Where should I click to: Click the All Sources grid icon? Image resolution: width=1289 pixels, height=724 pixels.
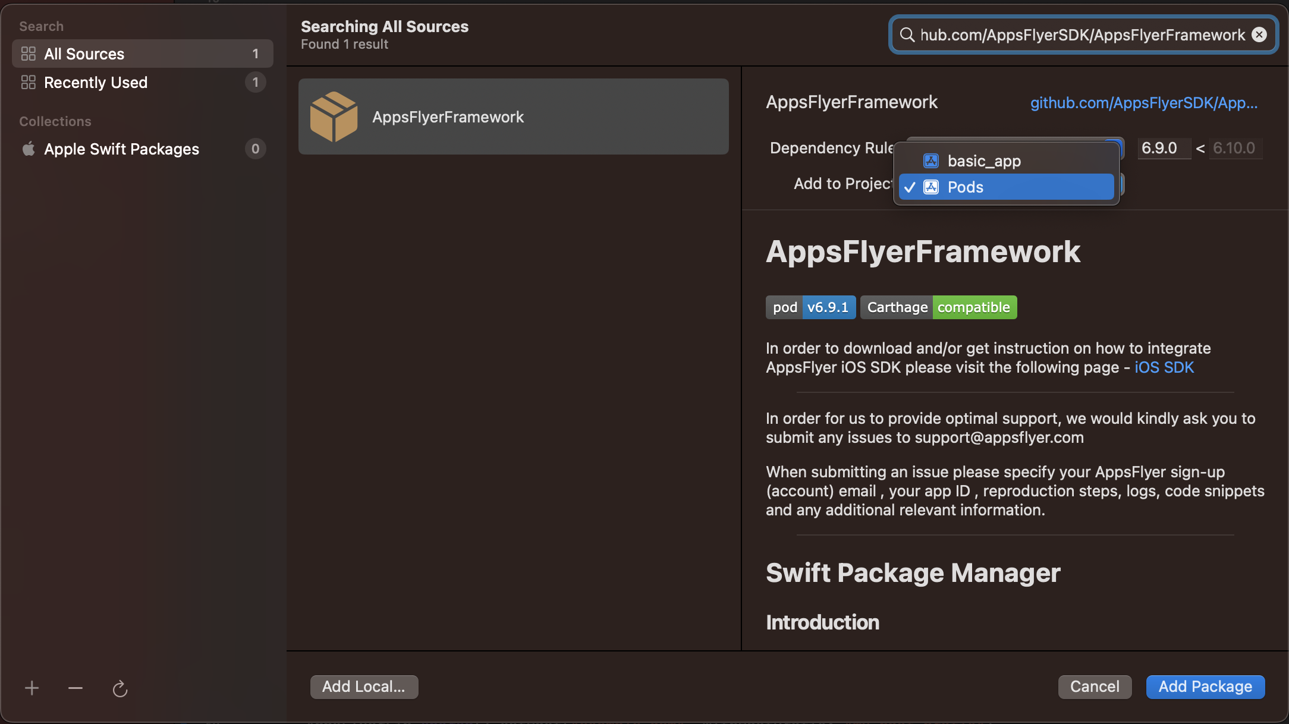click(x=29, y=54)
